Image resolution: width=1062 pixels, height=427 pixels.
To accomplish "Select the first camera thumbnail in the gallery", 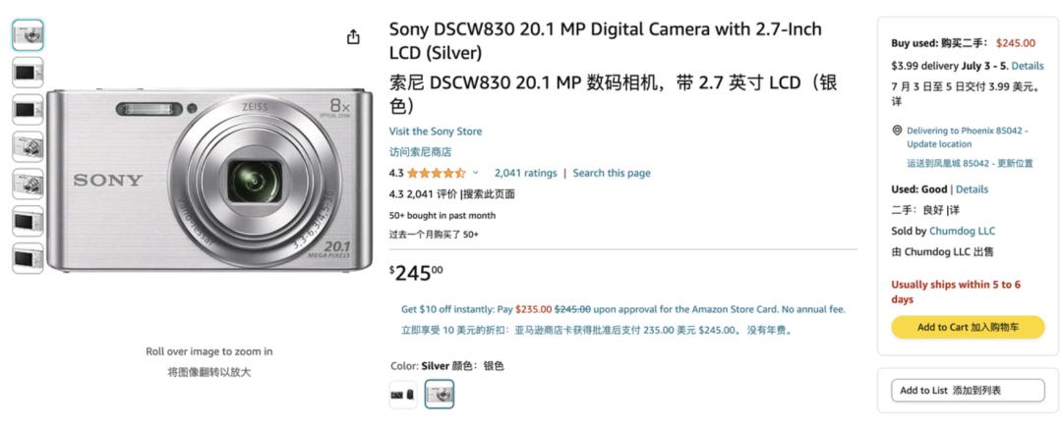I will click(x=28, y=34).
